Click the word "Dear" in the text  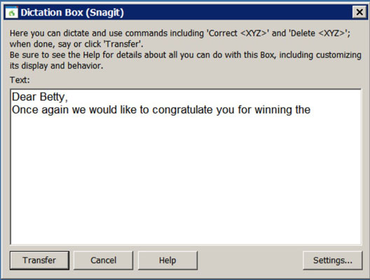24,97
